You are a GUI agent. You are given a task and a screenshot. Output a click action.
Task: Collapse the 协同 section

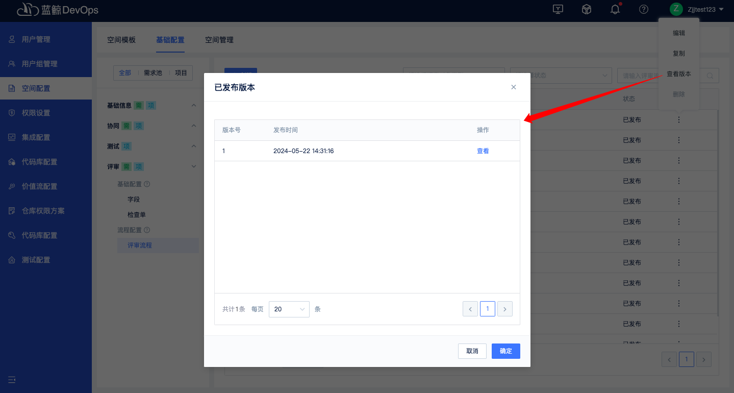click(193, 126)
